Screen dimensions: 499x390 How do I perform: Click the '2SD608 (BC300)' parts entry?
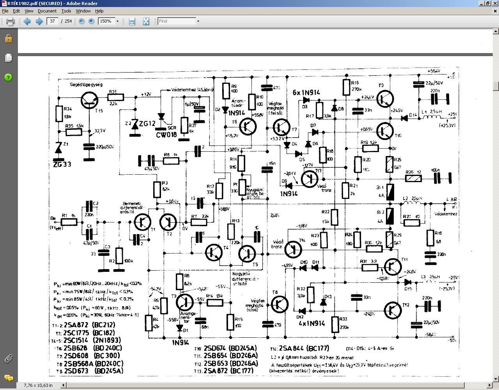coord(92,356)
